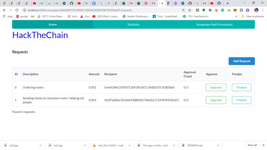Close the active browser tab

tap(162, 3)
